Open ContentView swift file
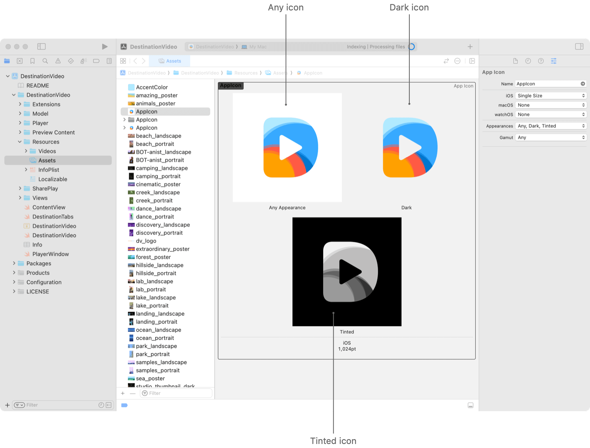590x448 pixels. point(49,207)
